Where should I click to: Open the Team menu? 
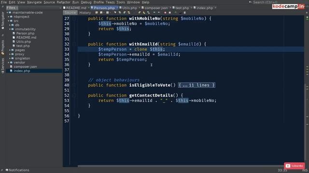pos(110,2)
